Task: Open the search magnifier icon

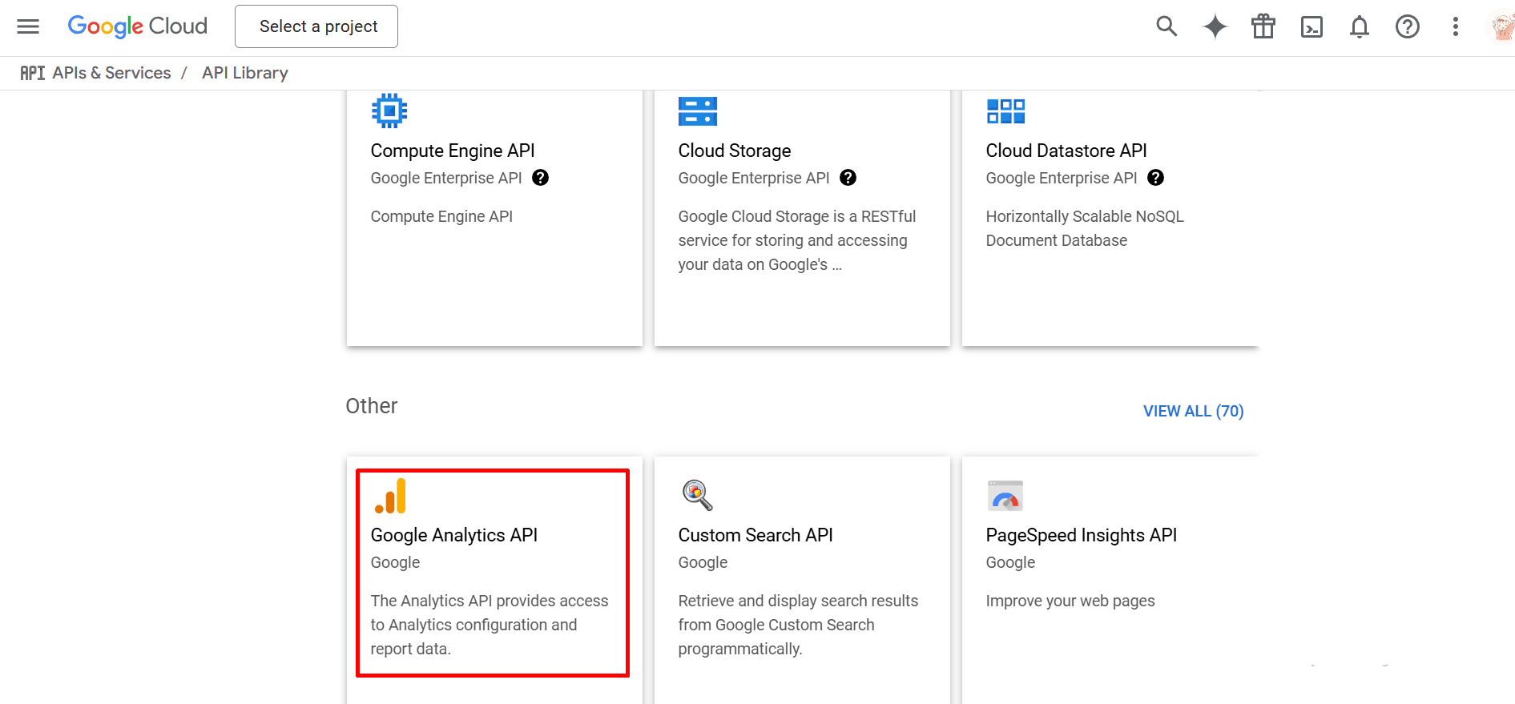Action: click(1166, 26)
